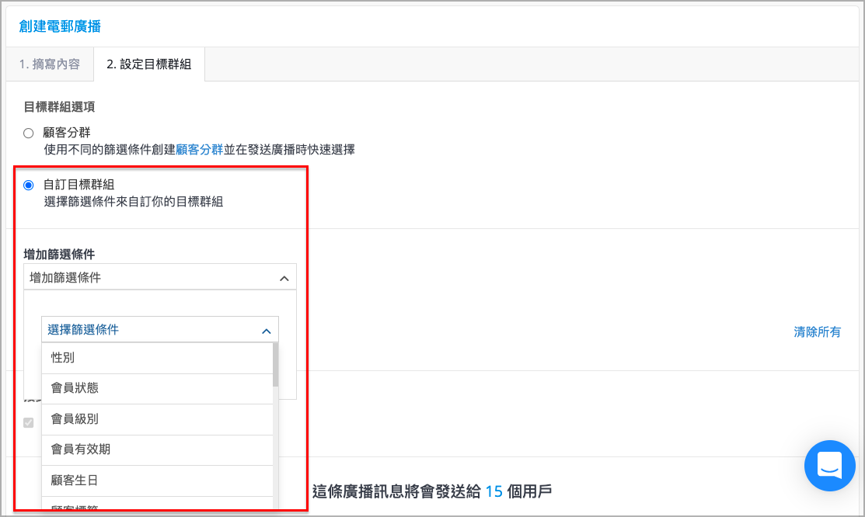Click the text 選擇篩選條件來自訂你的目標群組
The width and height of the screenshot is (865, 517).
pos(134,202)
